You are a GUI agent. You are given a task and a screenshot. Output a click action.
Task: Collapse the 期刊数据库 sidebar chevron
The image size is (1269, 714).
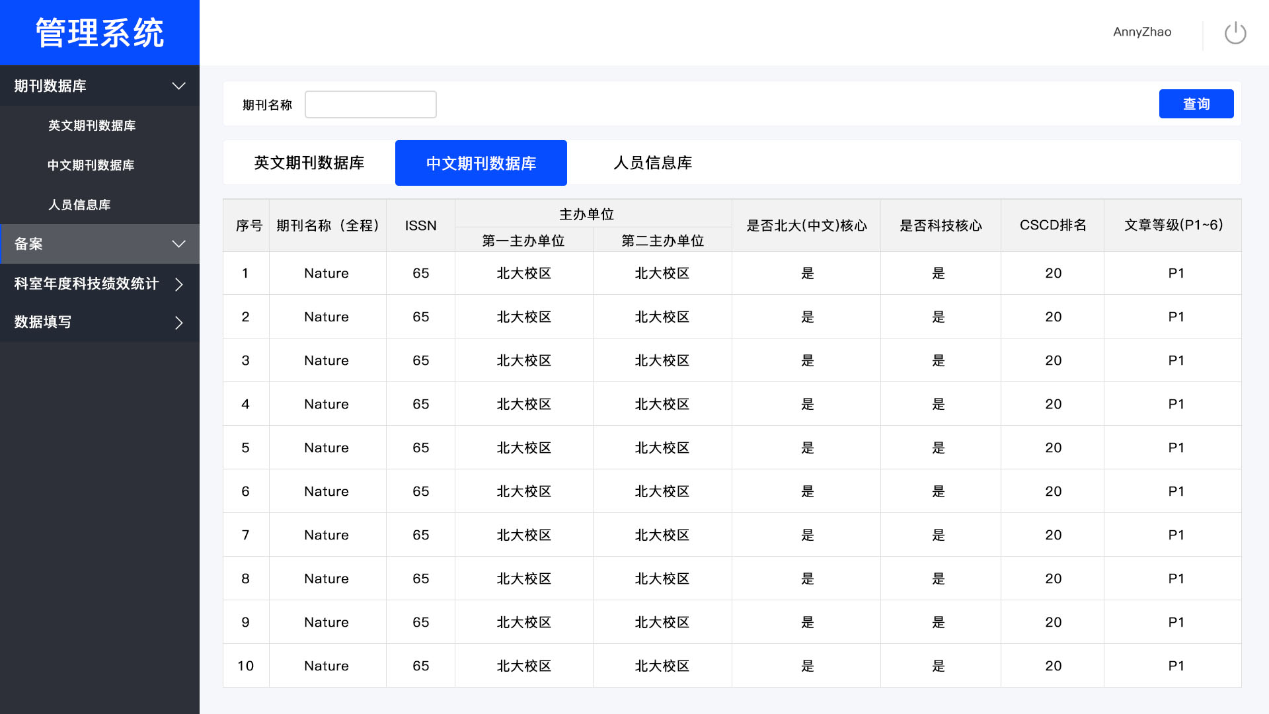tap(178, 86)
